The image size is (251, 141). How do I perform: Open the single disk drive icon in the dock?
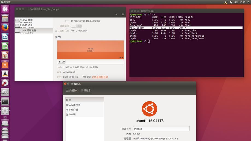[5, 123]
